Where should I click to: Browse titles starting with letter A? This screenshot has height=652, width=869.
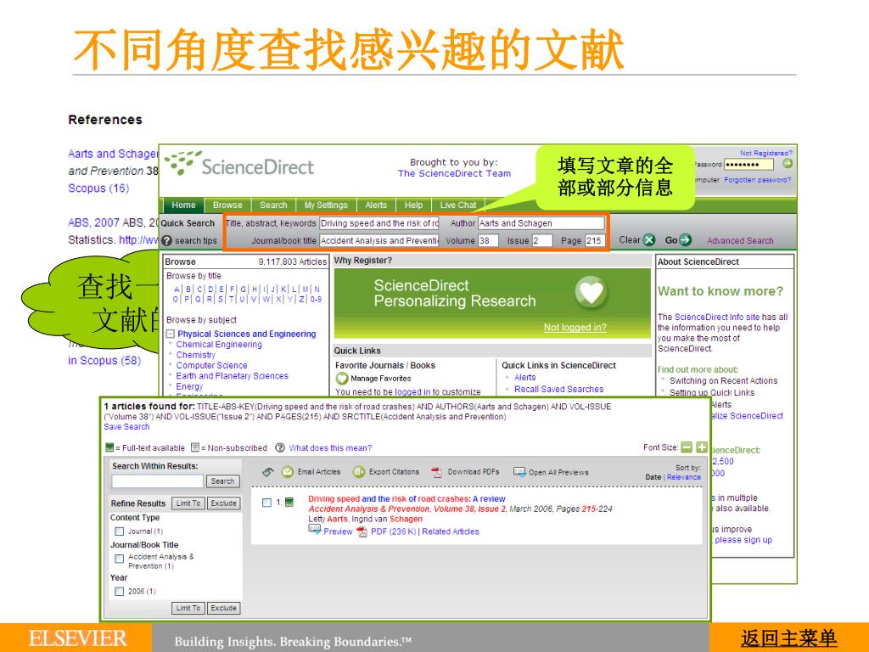coord(177,289)
